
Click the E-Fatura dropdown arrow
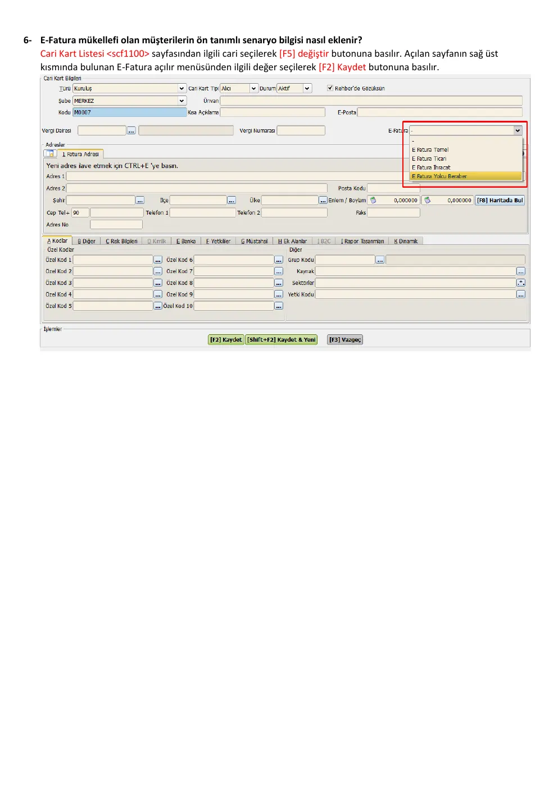[x=518, y=130]
